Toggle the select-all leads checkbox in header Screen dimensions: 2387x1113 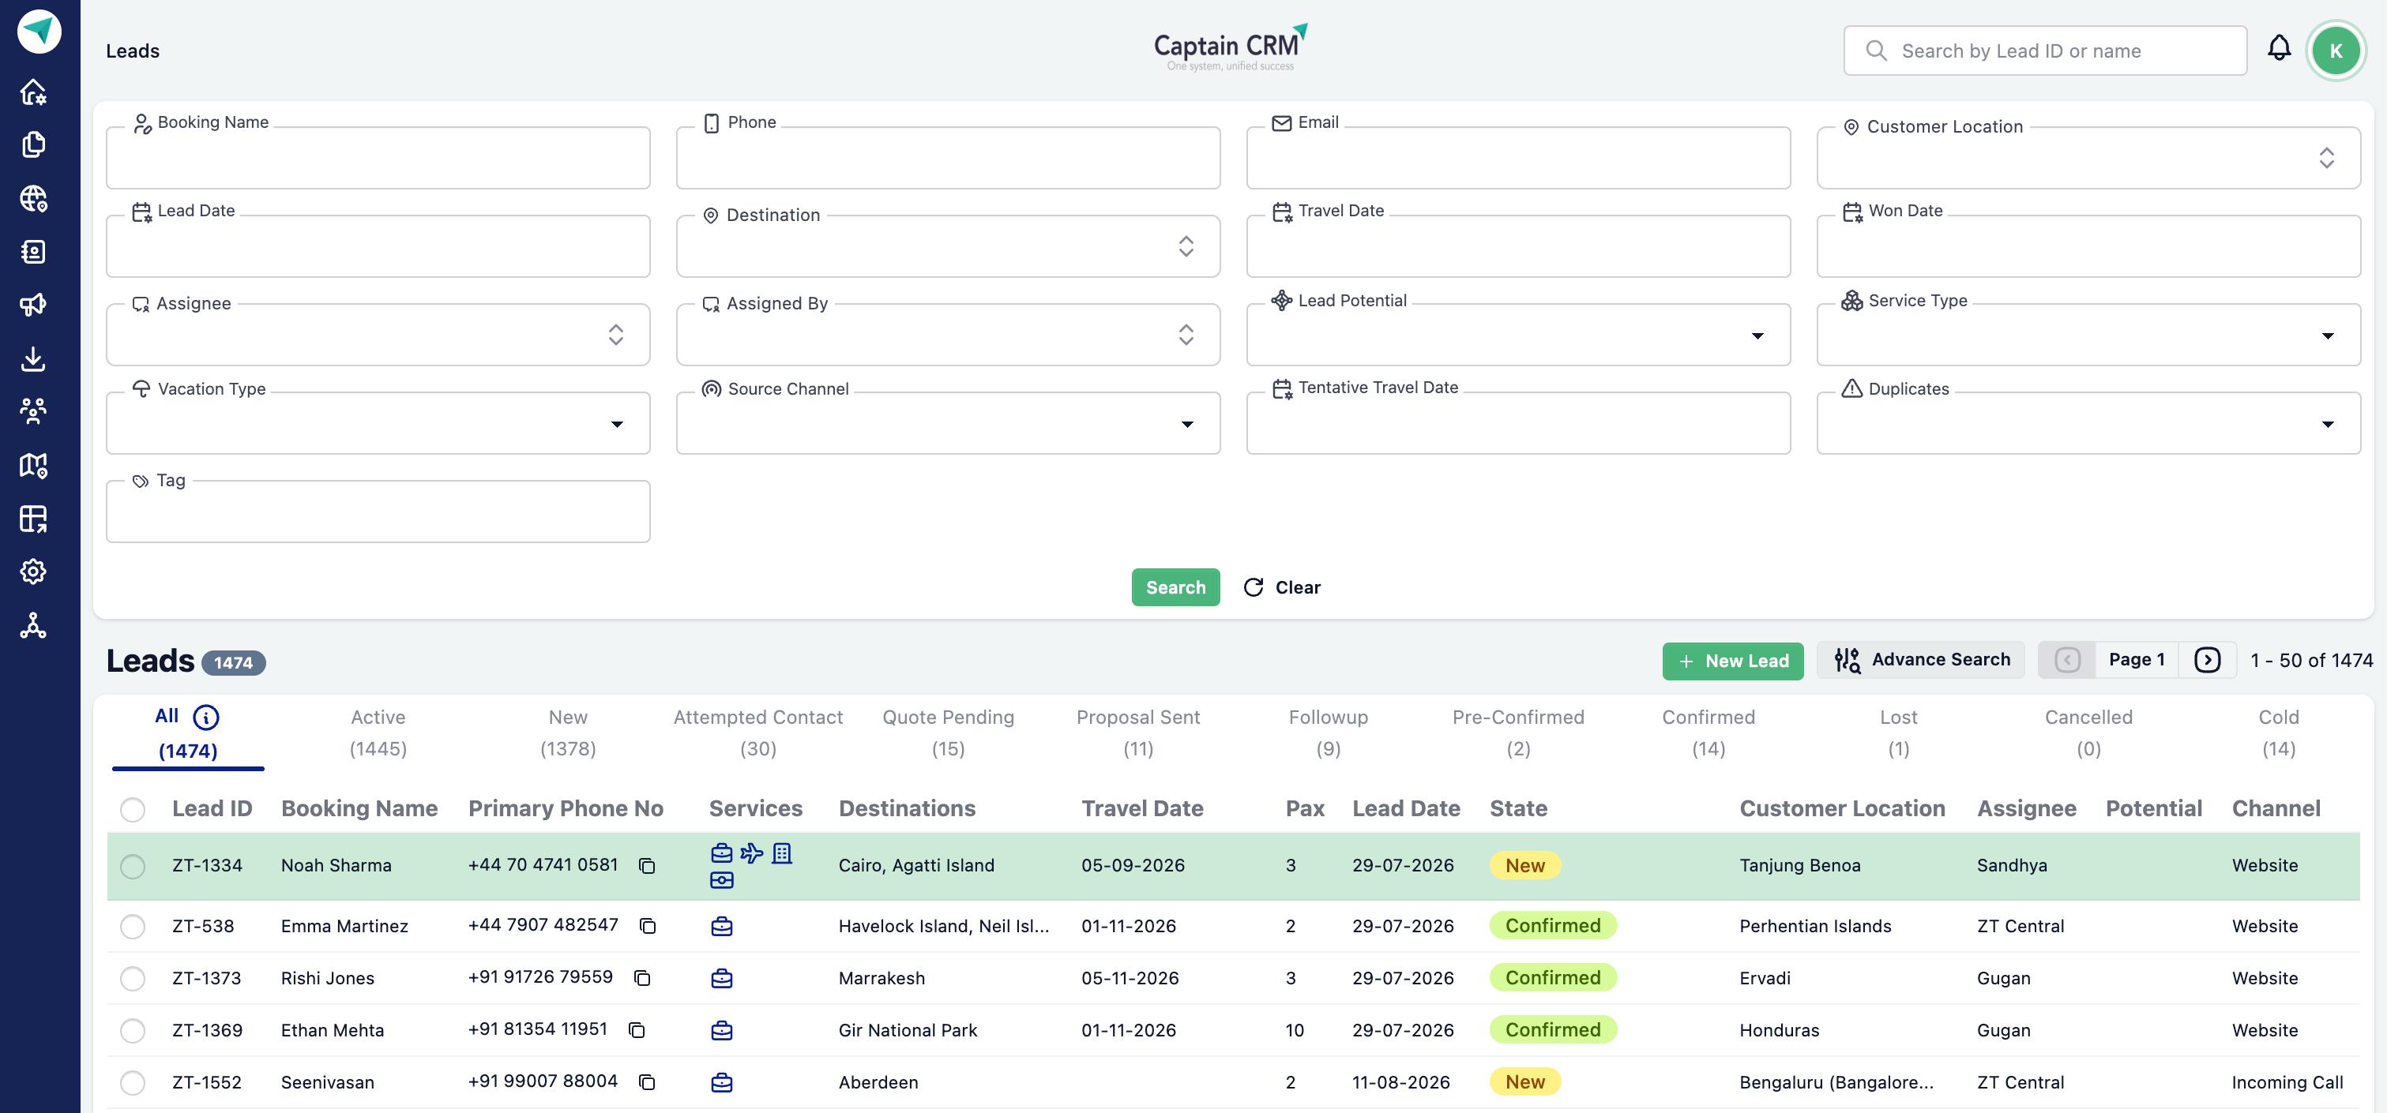[133, 809]
